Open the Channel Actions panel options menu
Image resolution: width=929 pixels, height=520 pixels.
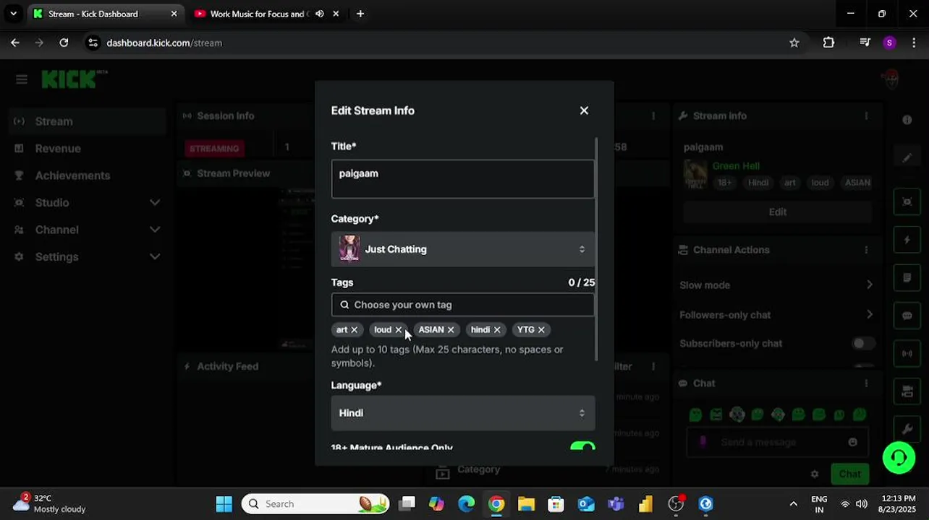pyautogui.click(x=866, y=250)
